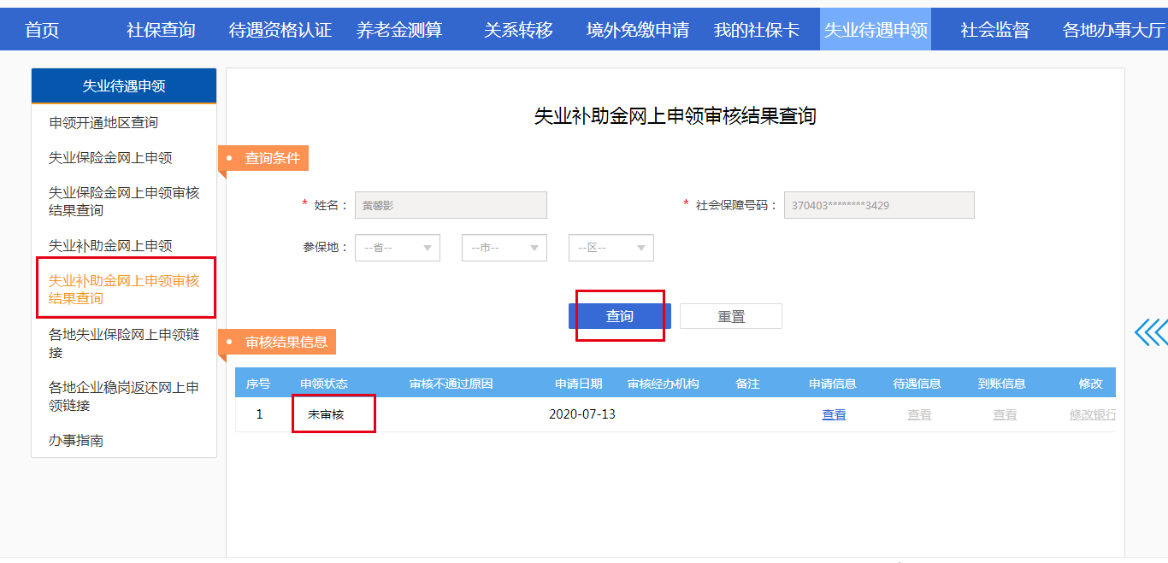Open 失业补助金网上申领 sidebar entry
This screenshot has height=563, width=1168.
tap(110, 245)
